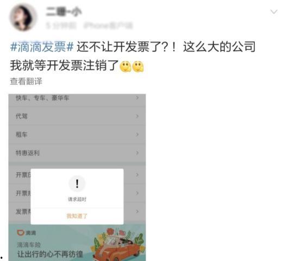The height and width of the screenshot is (261, 289).
Task: Select the 租车 list entry
Action: (x=77, y=134)
